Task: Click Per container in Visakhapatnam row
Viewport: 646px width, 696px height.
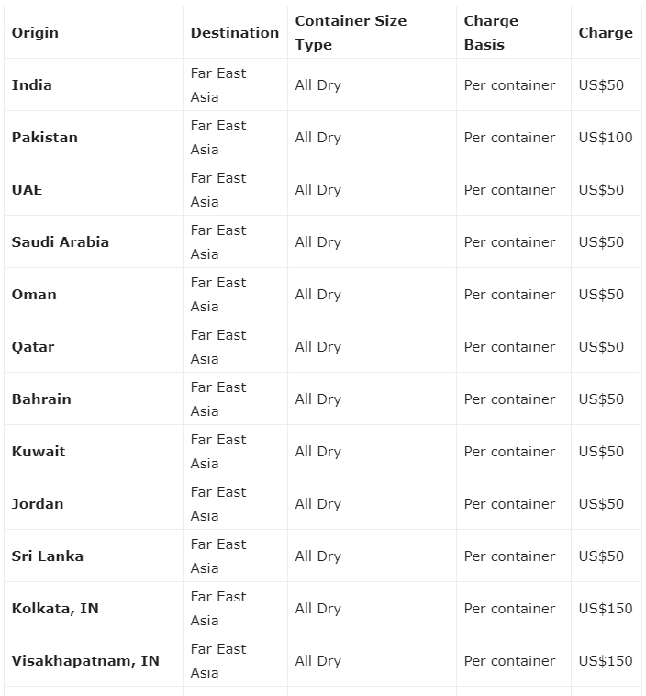Action: pyautogui.click(x=510, y=661)
